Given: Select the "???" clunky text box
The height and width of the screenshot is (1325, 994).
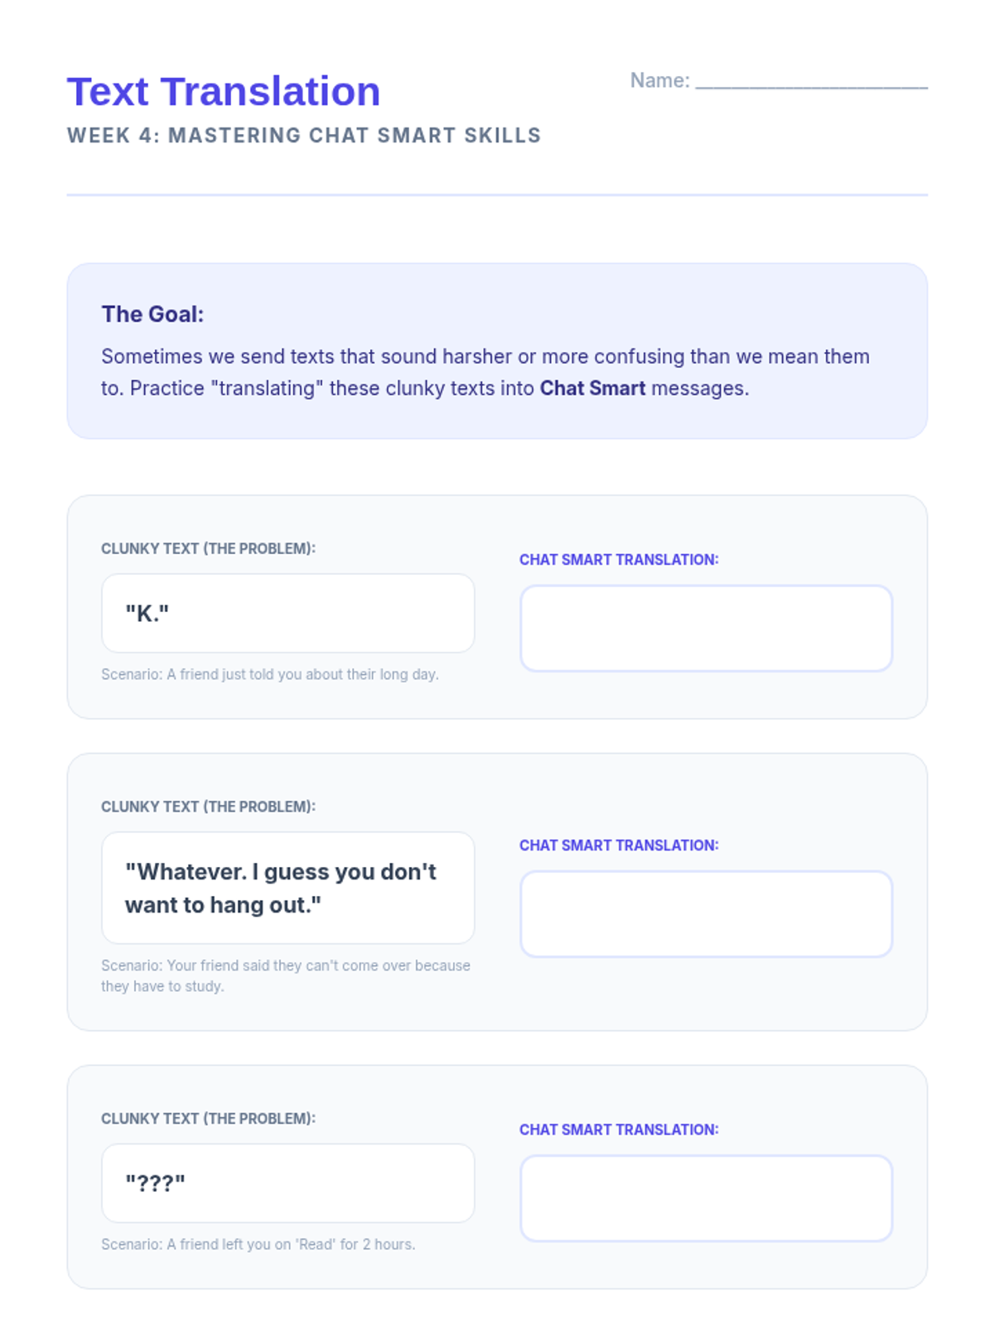Looking at the screenshot, I should pyautogui.click(x=287, y=1183).
